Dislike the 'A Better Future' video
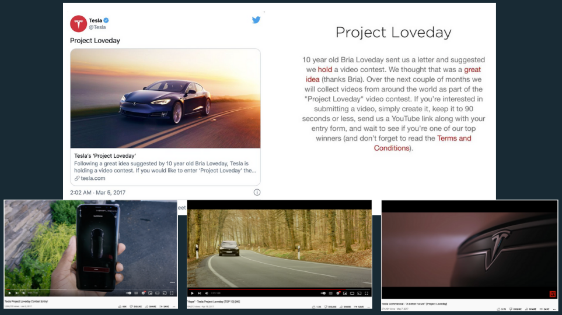562x315 pixels. [515, 309]
